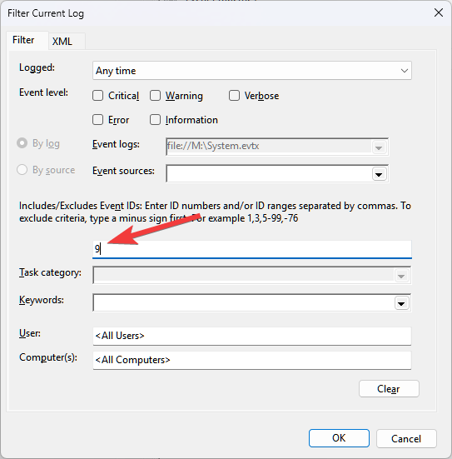The image size is (452, 459).
Task: Check the Information event level
Action: (155, 120)
